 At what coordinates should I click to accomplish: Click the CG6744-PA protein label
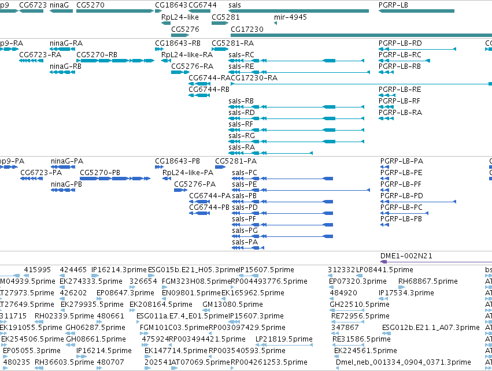210,196
